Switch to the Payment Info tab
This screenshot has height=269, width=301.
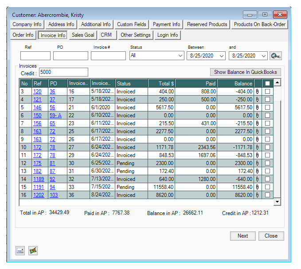166,24
